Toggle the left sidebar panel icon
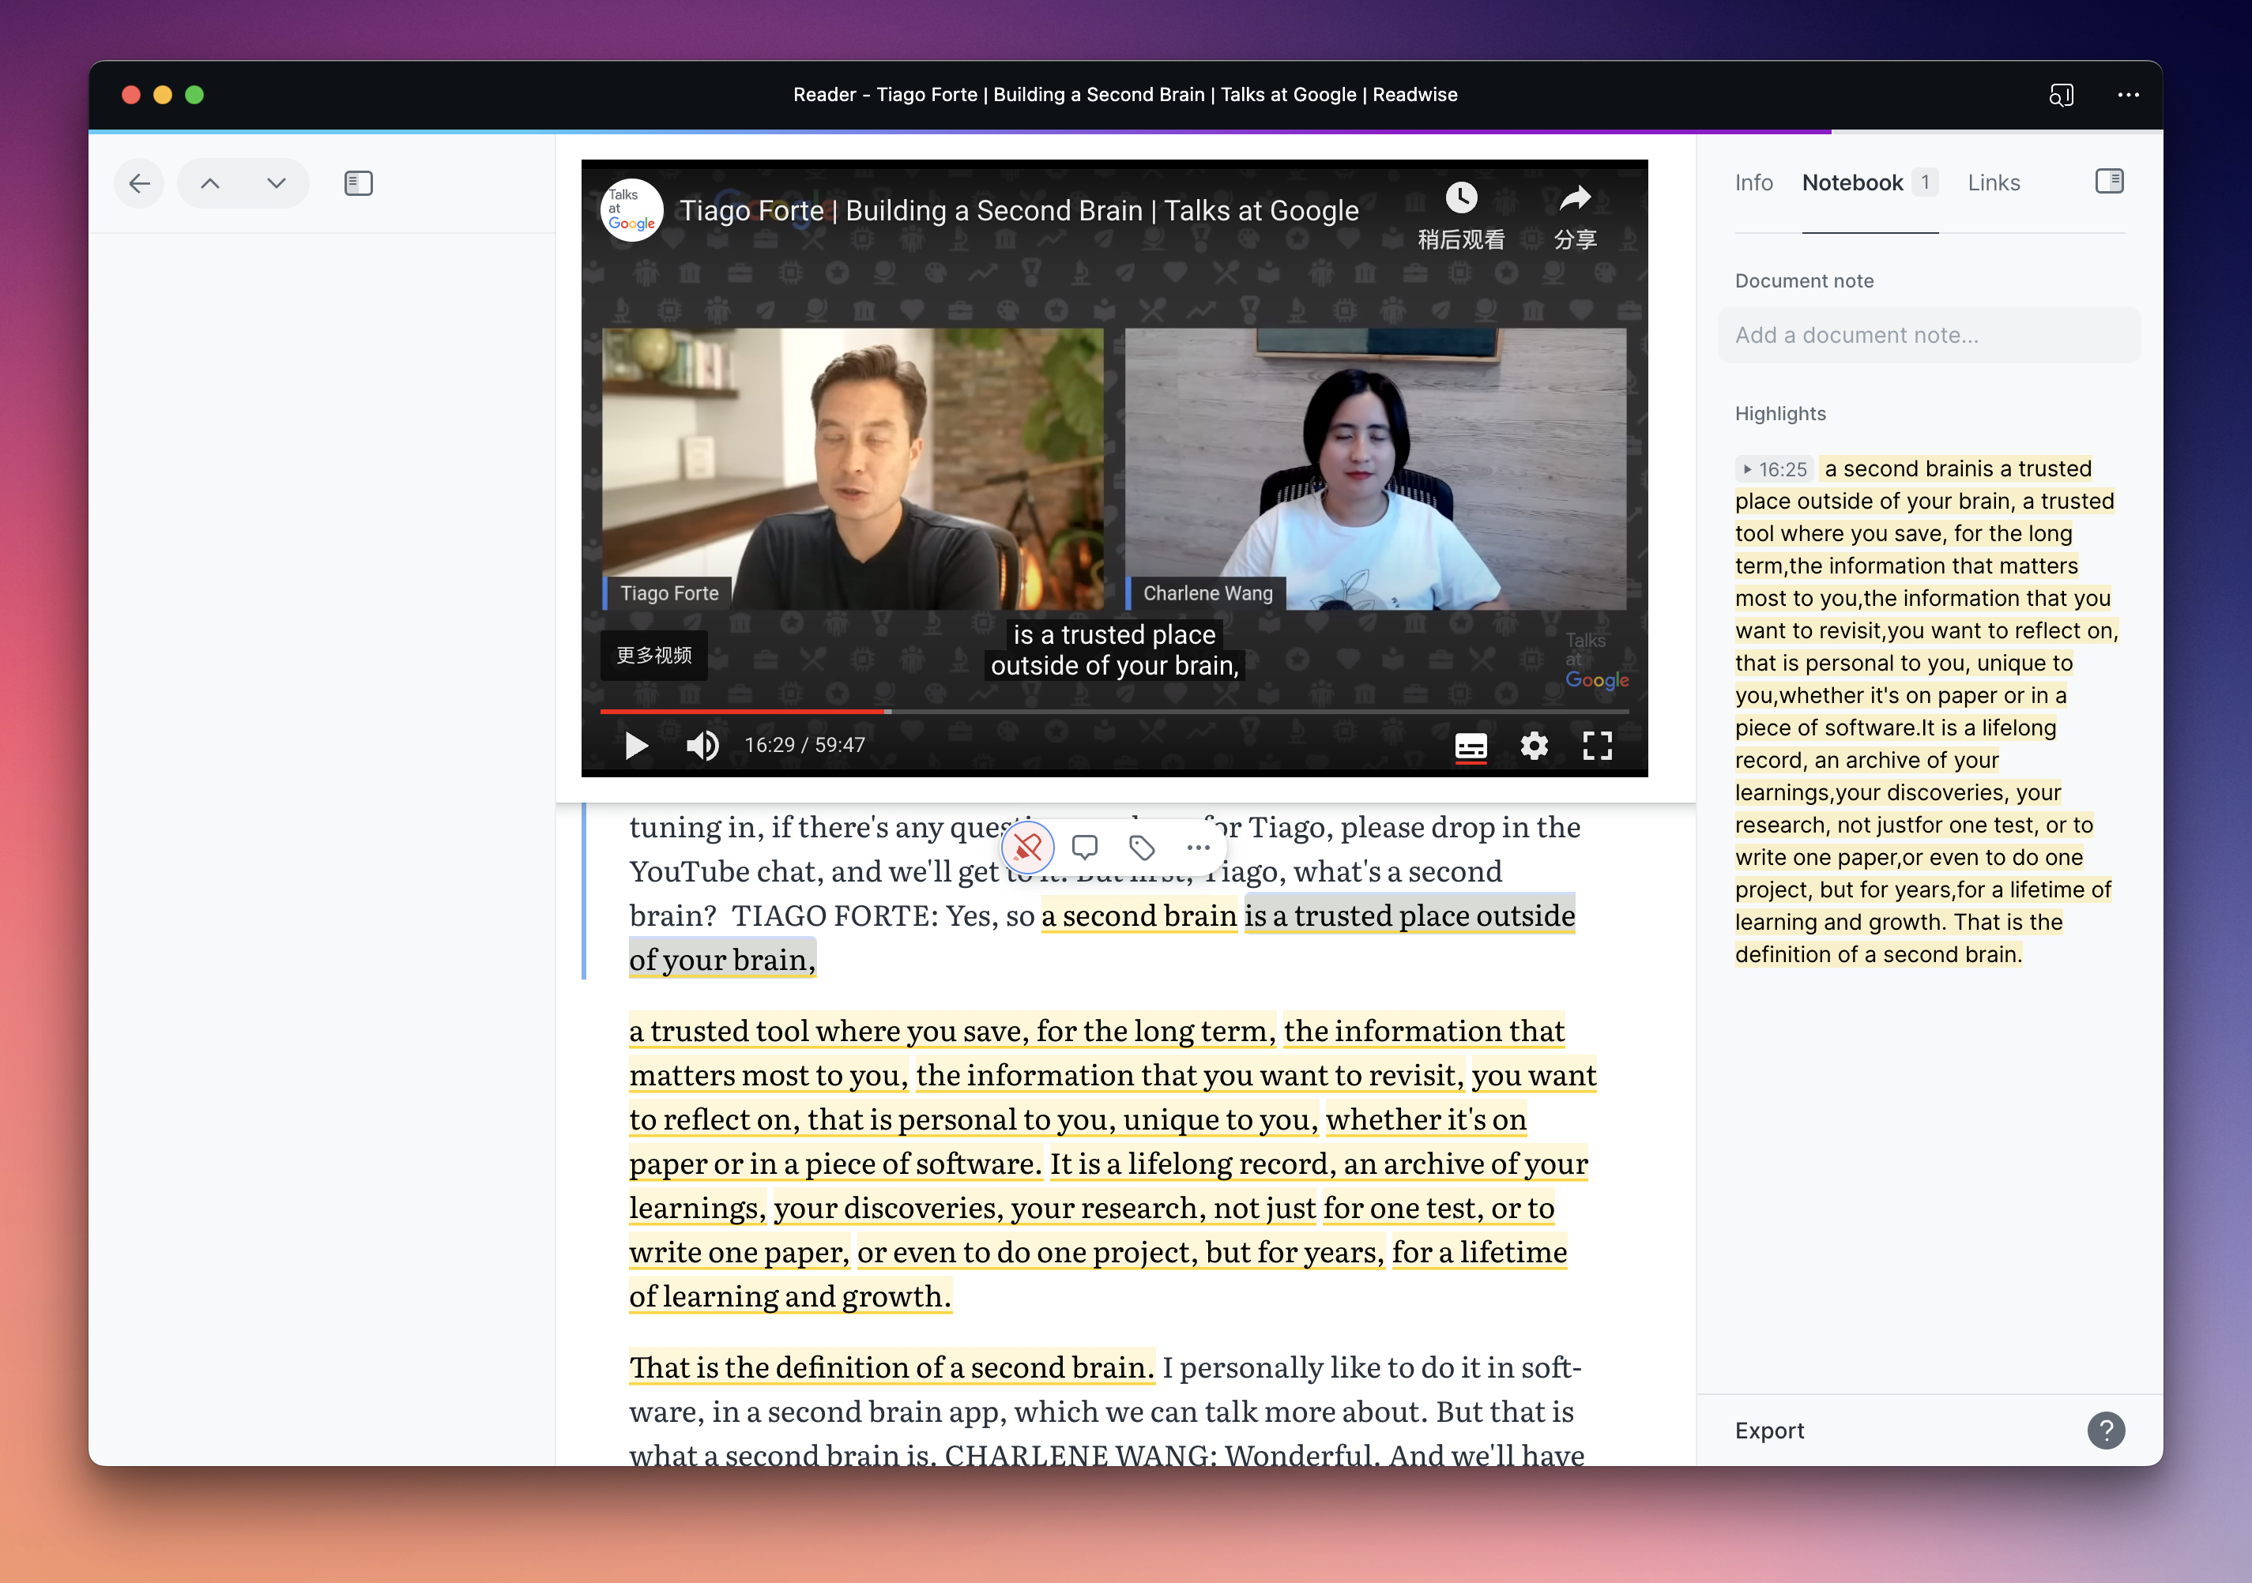 (x=359, y=183)
